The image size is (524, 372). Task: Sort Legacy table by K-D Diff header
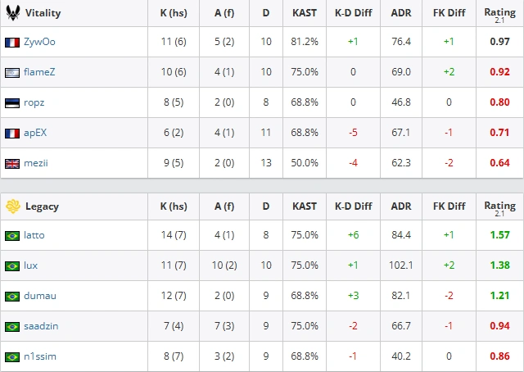click(353, 206)
